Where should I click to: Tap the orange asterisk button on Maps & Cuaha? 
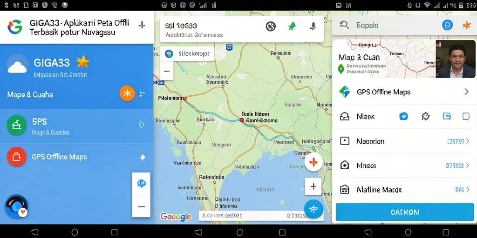pos(127,93)
